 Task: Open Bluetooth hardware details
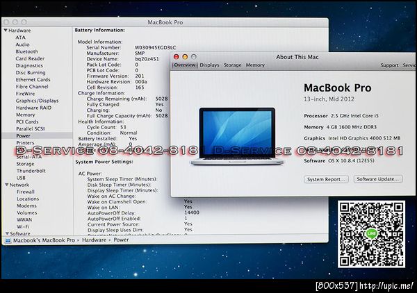tap(27, 51)
